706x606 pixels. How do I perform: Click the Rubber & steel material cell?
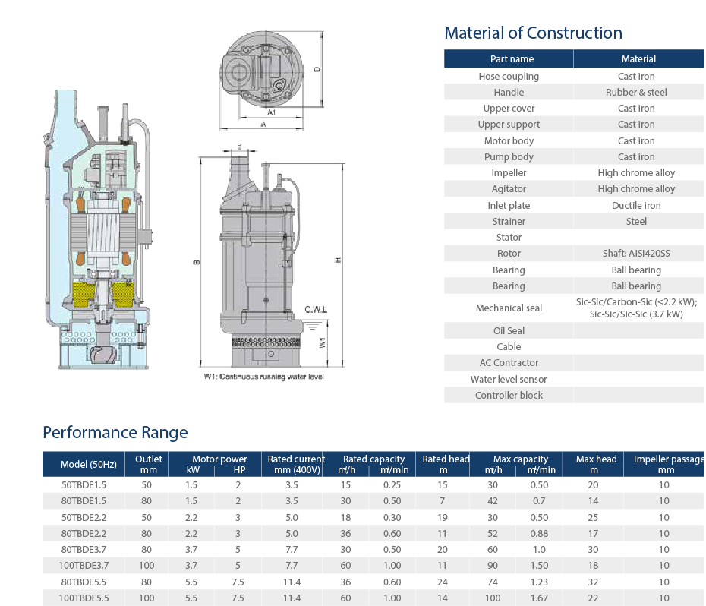click(x=636, y=92)
